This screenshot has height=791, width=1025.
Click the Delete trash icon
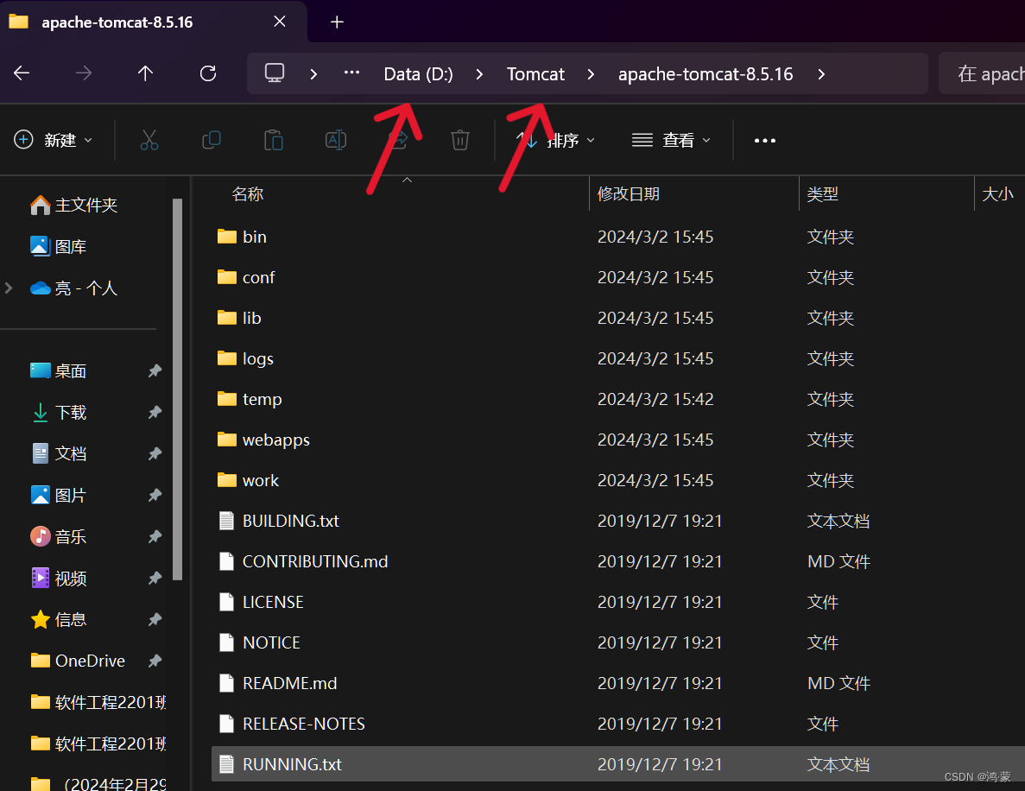coord(460,140)
